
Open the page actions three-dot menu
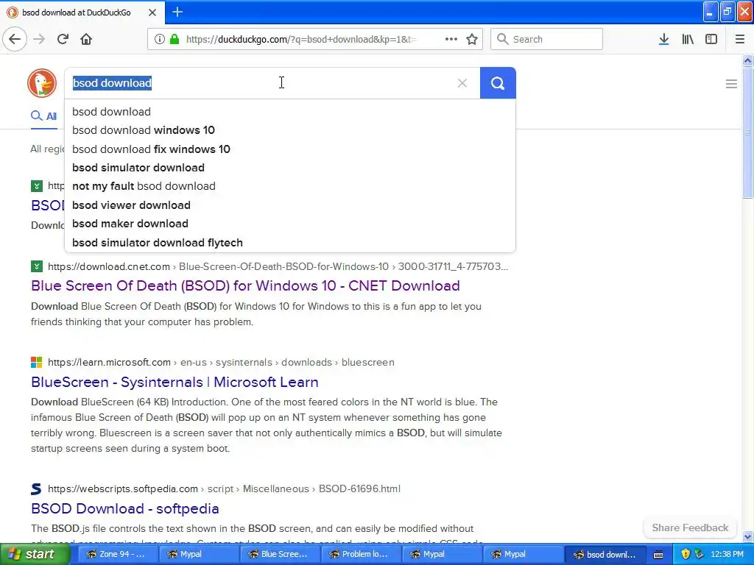pos(451,39)
